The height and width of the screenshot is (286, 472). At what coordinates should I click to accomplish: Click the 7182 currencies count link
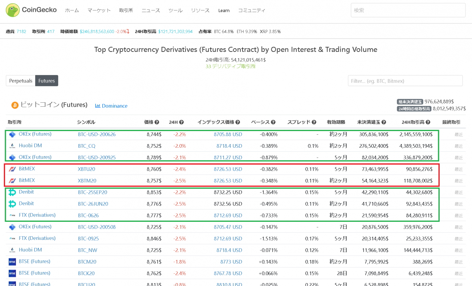21,32
